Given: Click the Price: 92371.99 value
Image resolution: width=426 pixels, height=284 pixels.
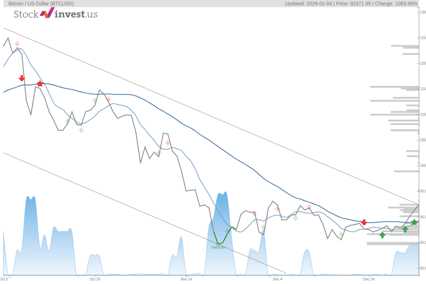Looking at the screenshot, I should tap(353, 3).
